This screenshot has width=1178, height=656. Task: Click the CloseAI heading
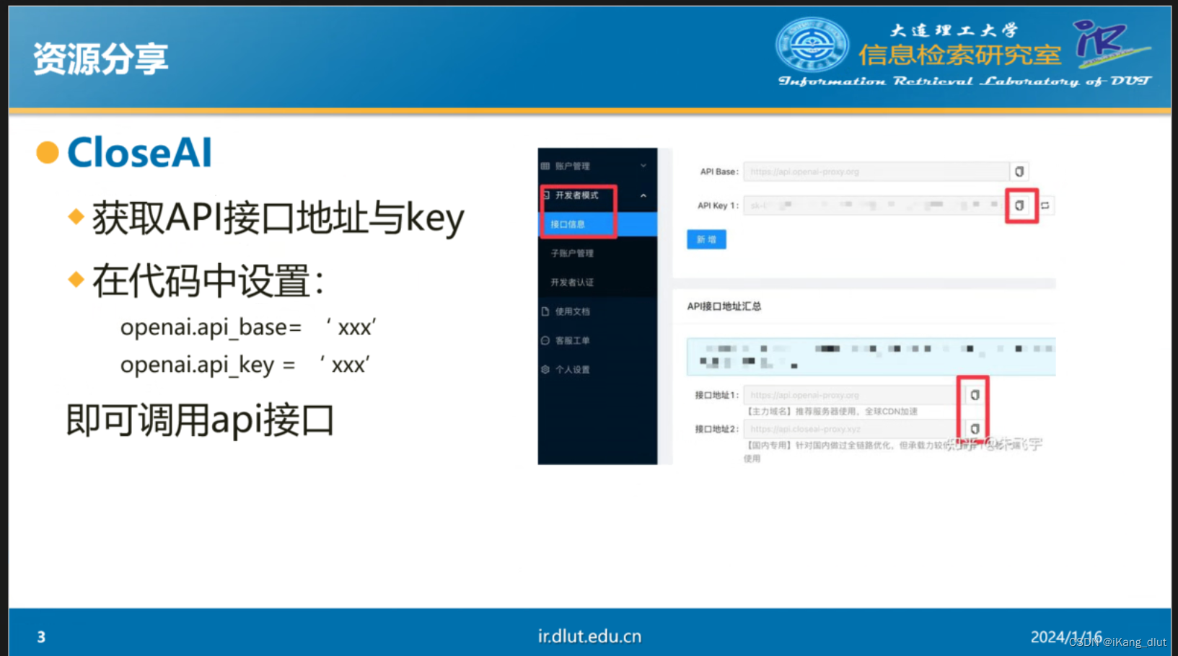tap(139, 153)
